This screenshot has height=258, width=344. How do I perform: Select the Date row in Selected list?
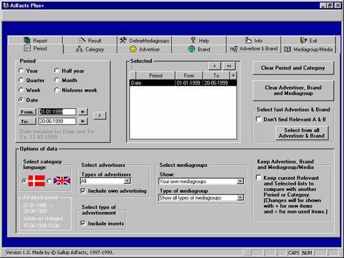tap(183, 83)
